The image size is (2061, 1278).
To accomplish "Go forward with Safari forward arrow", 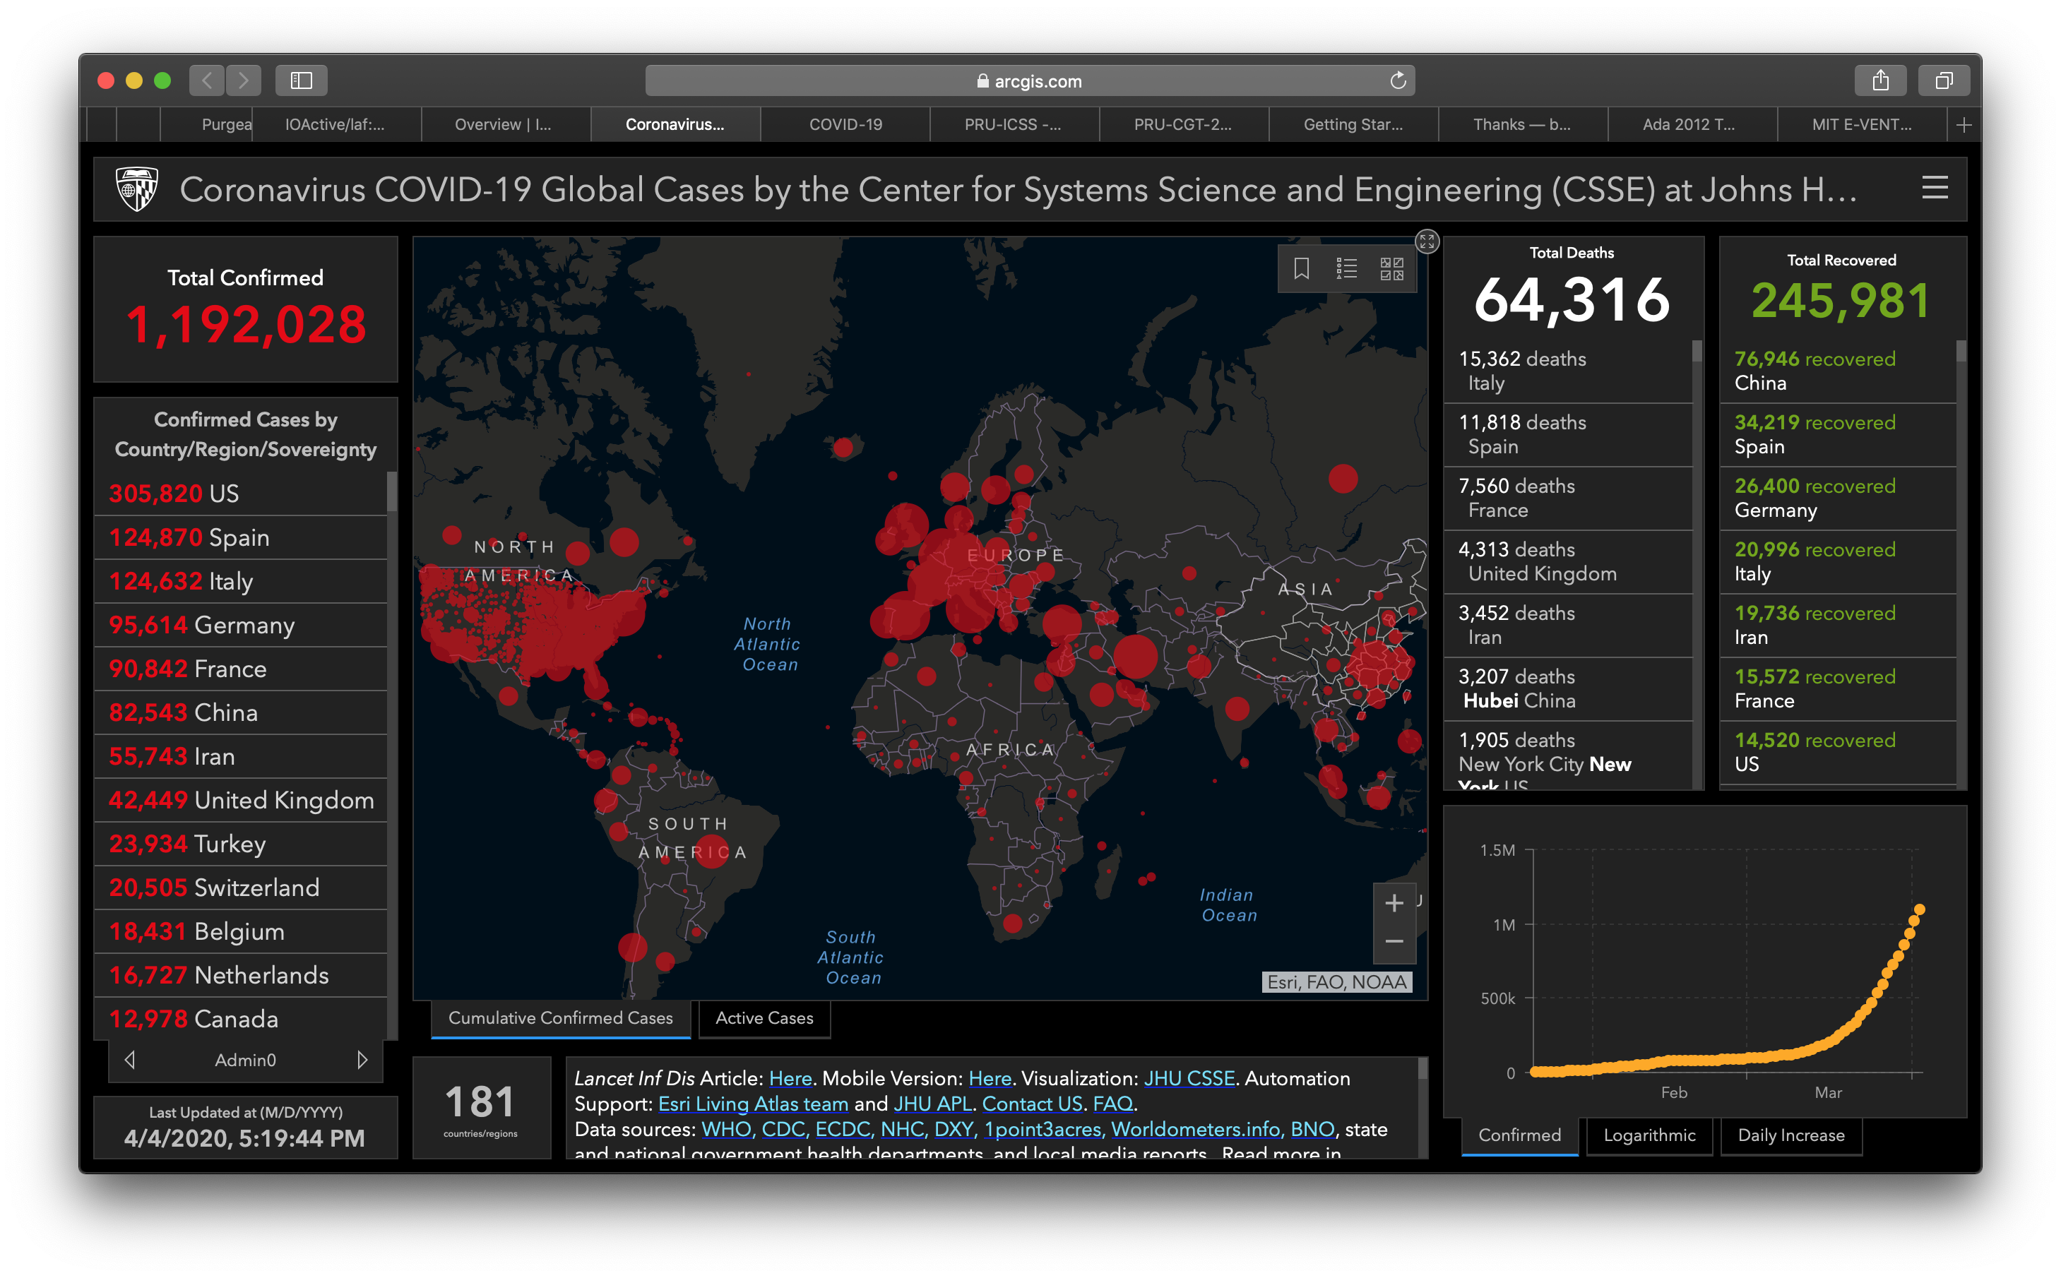I will (244, 80).
